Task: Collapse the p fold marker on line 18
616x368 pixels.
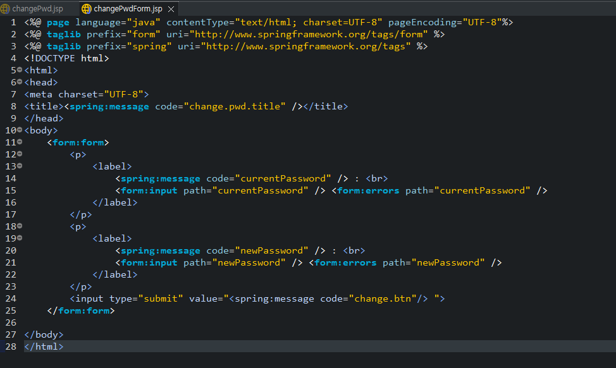Action: [20, 226]
